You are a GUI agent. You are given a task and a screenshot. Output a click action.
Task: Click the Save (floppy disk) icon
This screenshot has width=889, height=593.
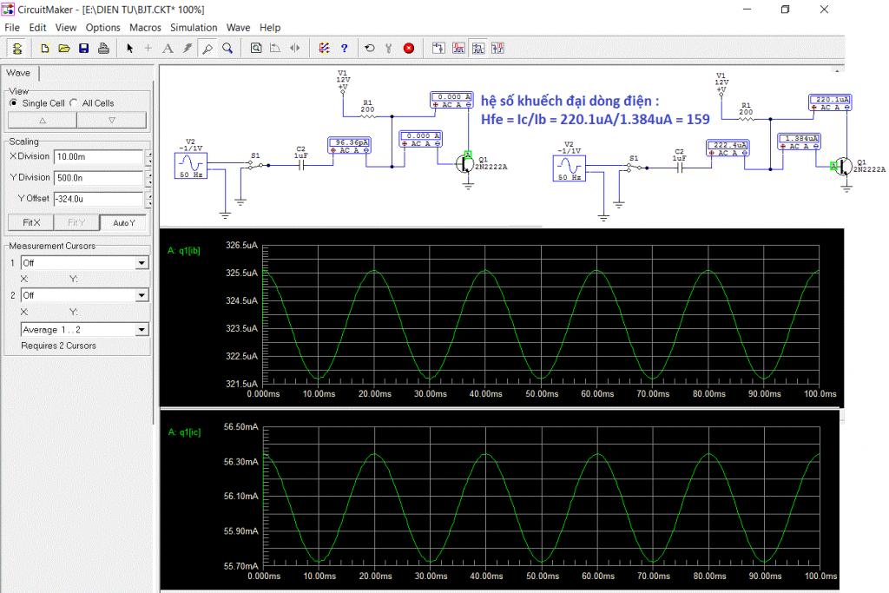[x=84, y=49]
